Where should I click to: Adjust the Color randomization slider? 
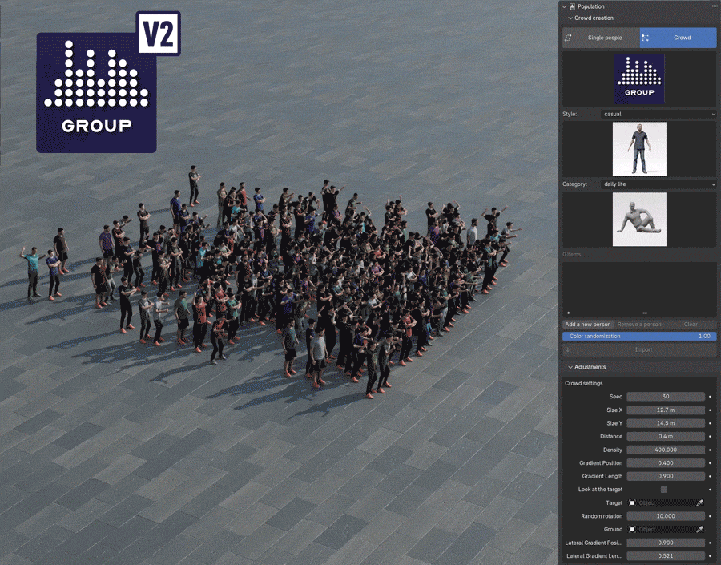[639, 336]
